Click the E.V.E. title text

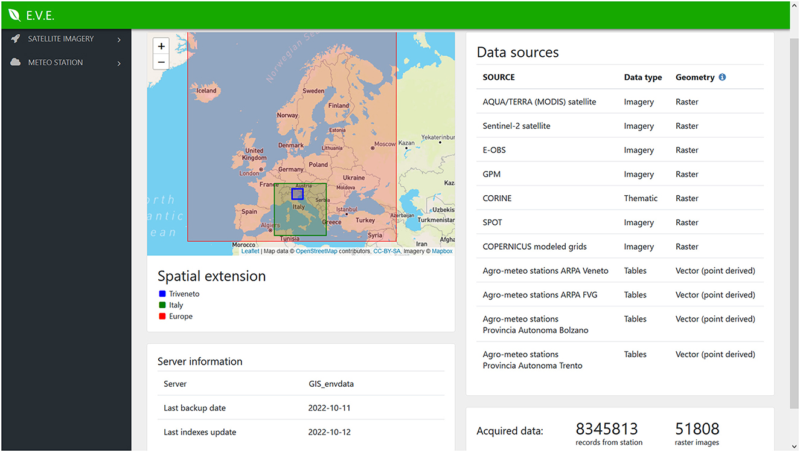40,16
